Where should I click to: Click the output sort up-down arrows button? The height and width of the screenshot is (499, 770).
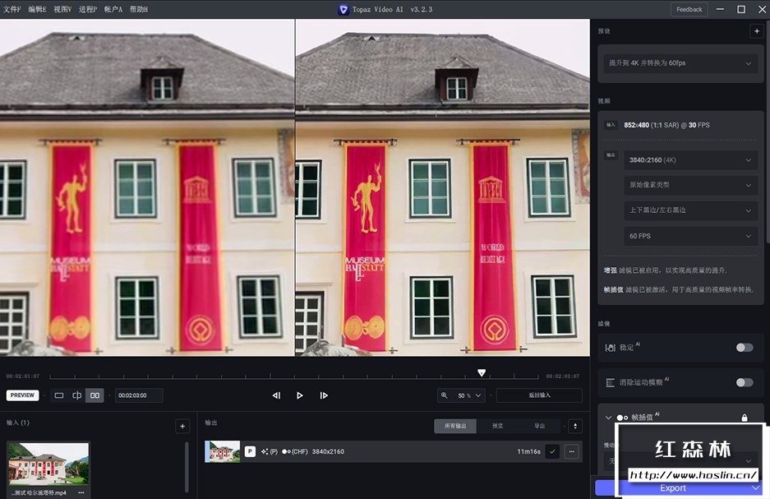click(x=575, y=426)
